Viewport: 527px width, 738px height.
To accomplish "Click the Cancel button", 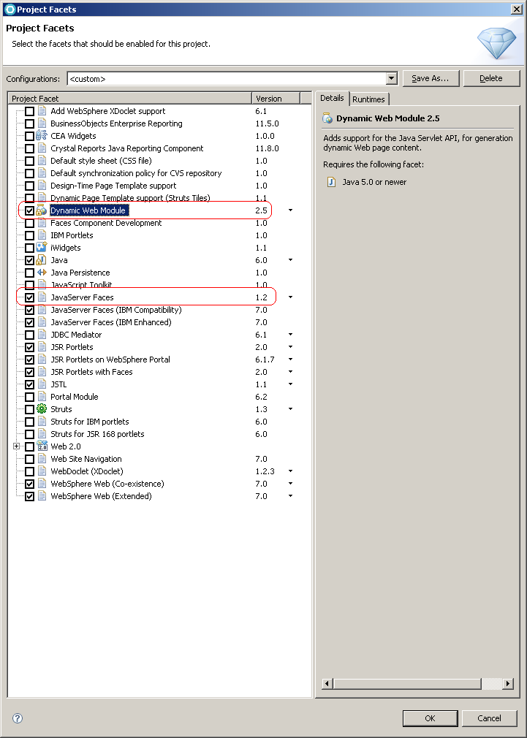I will [x=489, y=718].
